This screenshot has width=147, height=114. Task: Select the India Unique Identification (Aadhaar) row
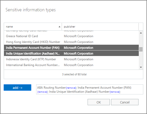(71, 53)
